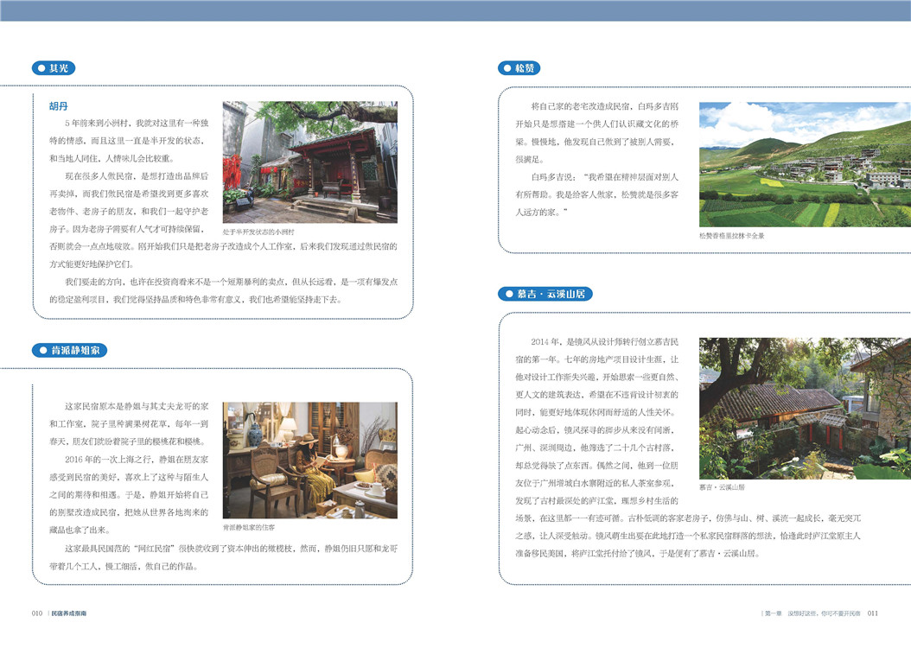The width and height of the screenshot is (911, 648).
Task: Click the bullet icon beside 肯派静姐家
Action: click(41, 351)
